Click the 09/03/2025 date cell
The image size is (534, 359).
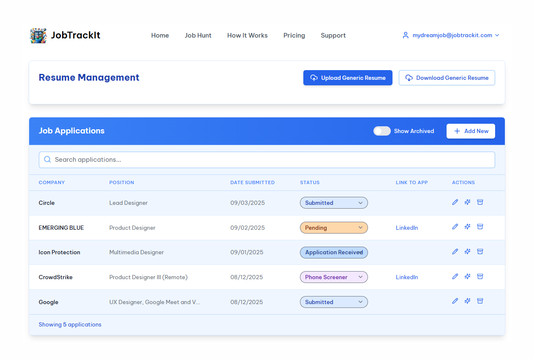[x=248, y=203]
